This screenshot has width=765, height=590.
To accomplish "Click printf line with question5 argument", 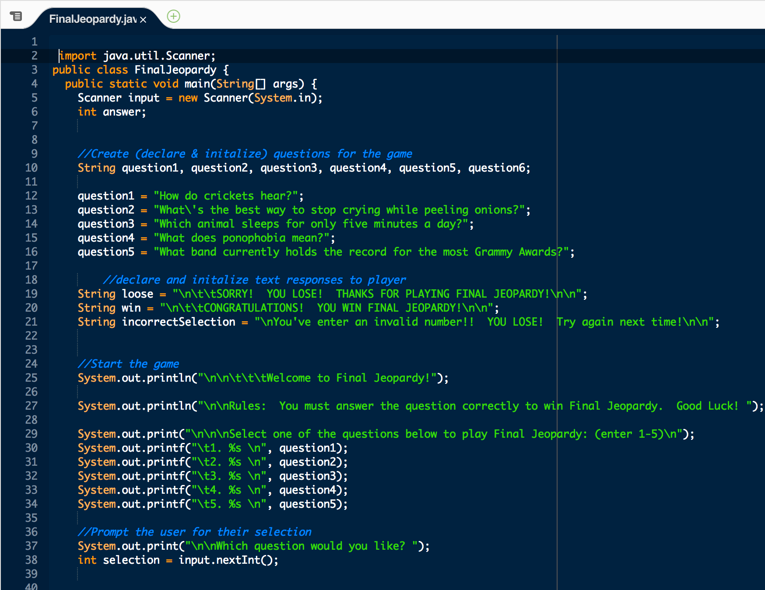I will (213, 504).
